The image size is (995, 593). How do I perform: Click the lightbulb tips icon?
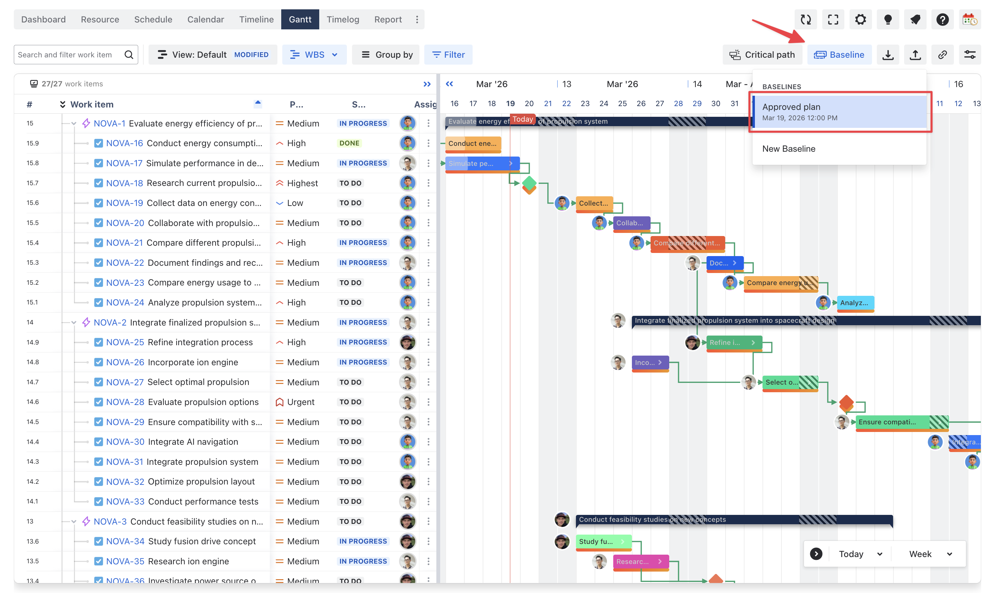click(888, 20)
